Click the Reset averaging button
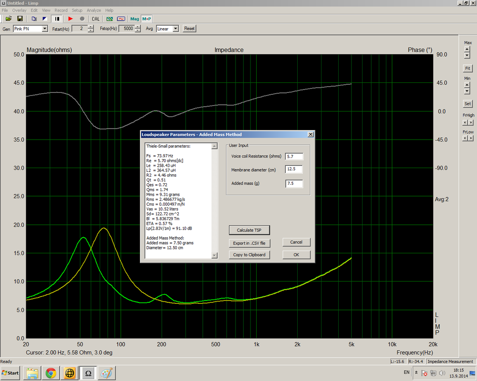Screen dimensions: 477x381 (189, 29)
